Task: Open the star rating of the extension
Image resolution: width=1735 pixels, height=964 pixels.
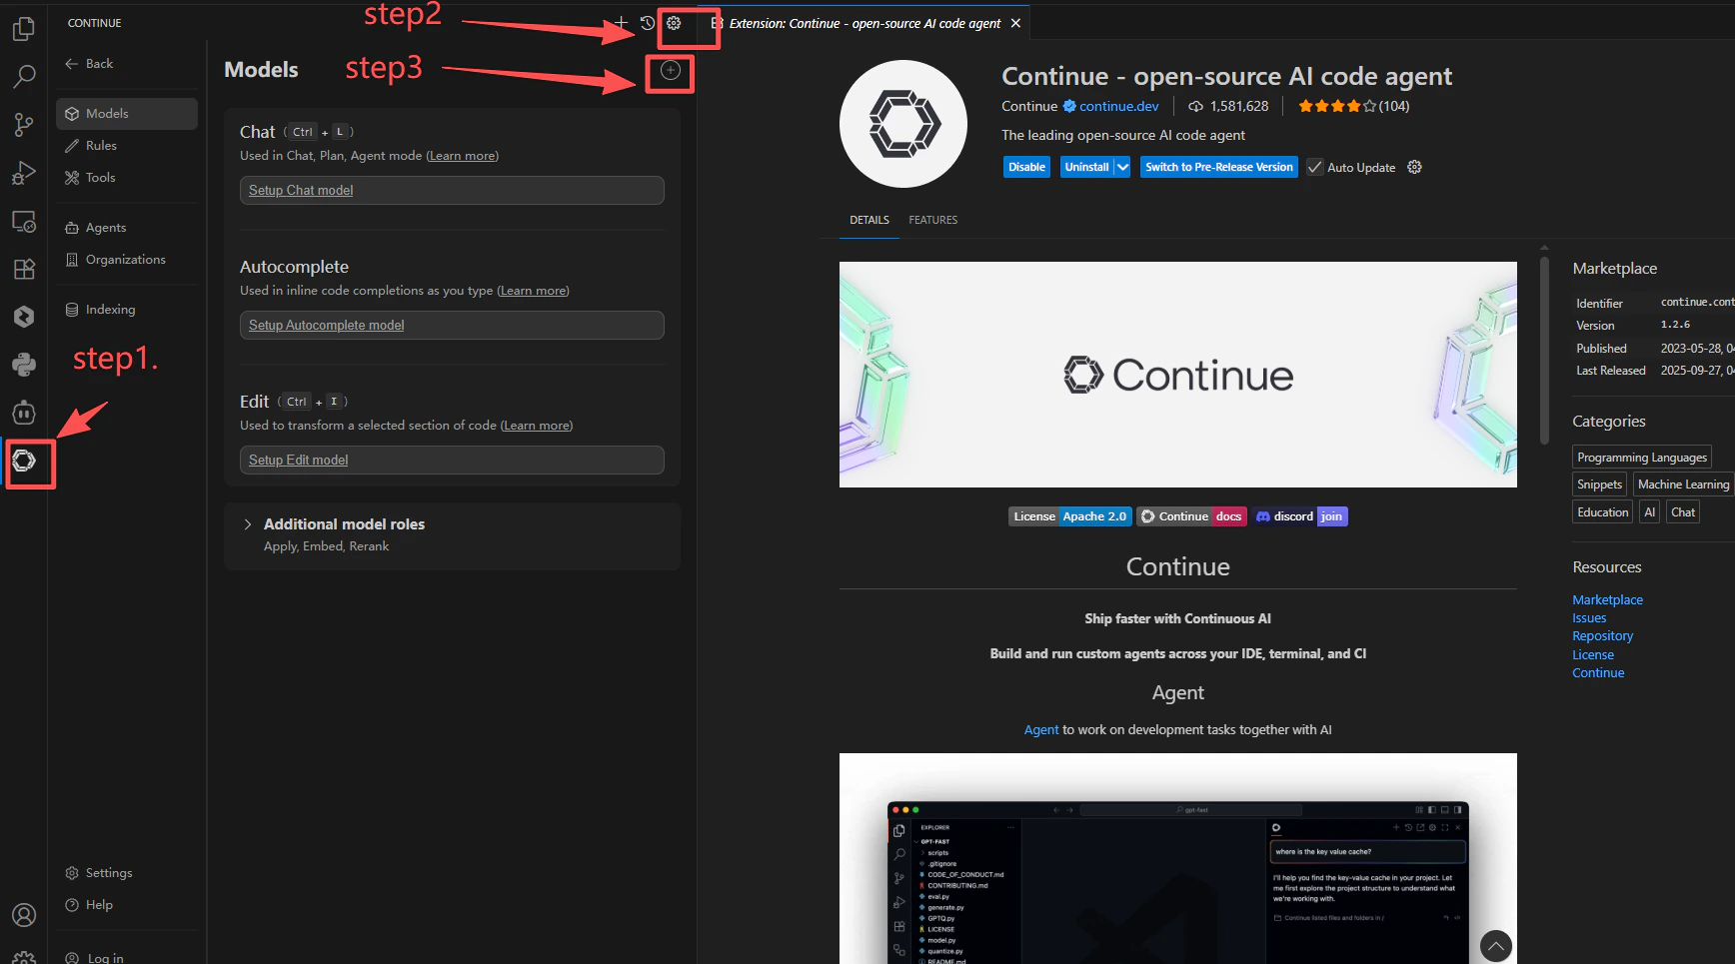Action: (x=1353, y=106)
